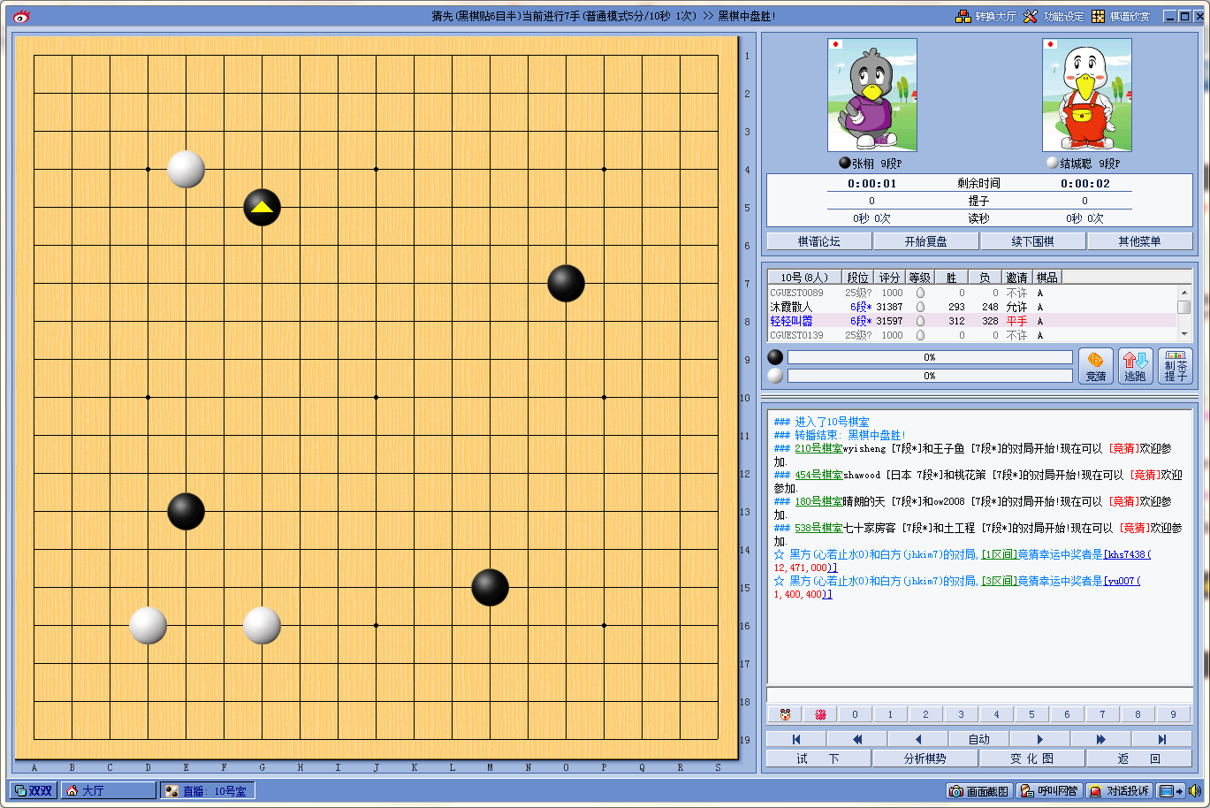Click the 竞猜 betting icon button

click(1095, 366)
